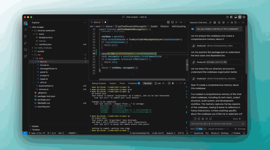Open Cascade chat history clock icon
The height and width of the screenshot is (150, 270).
click(232, 22)
